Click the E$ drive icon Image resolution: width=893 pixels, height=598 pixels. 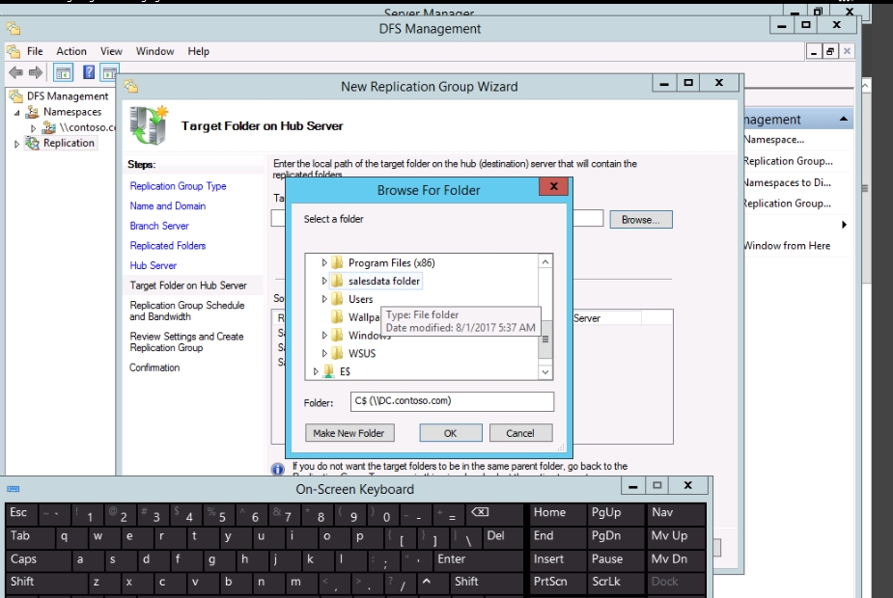328,371
